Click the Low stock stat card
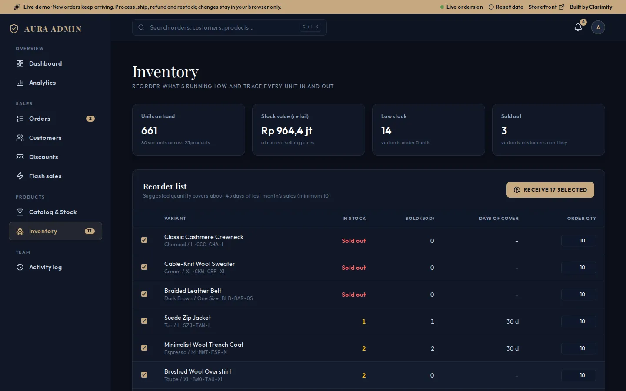 429,129
